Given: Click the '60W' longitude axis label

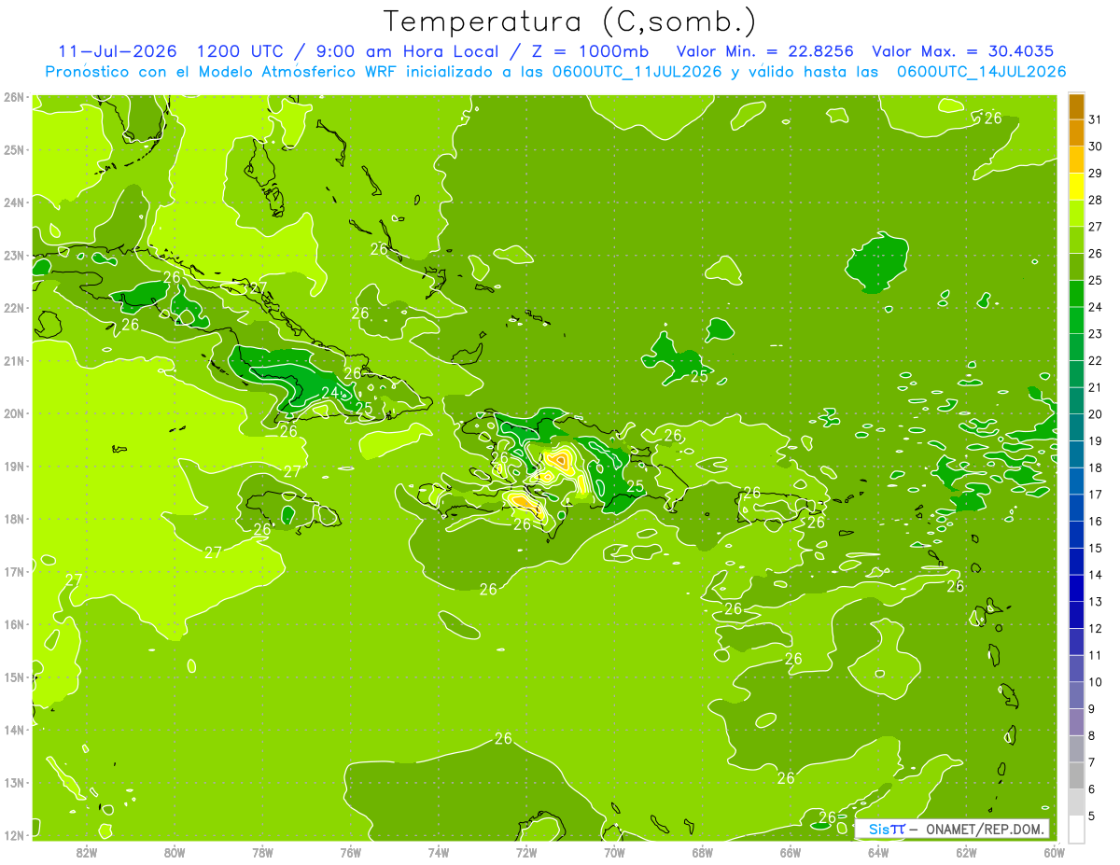Looking at the screenshot, I should point(1054,851).
